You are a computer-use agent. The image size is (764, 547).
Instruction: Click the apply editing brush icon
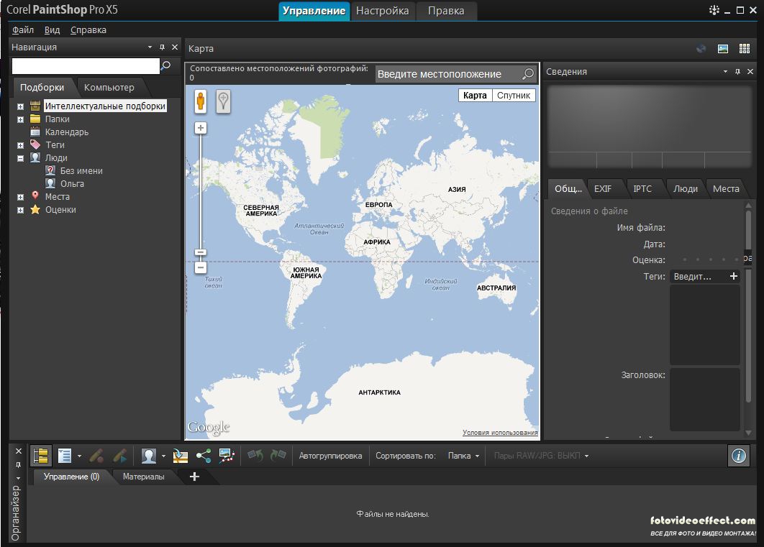(x=120, y=456)
